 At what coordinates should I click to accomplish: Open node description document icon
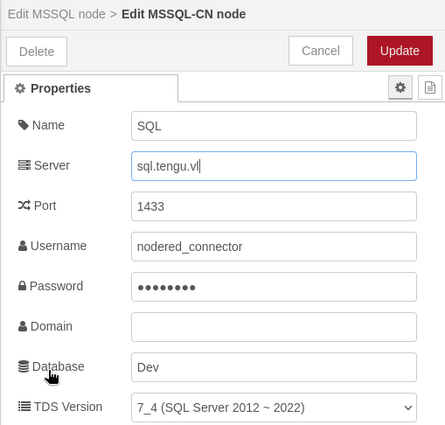pyautogui.click(x=430, y=87)
